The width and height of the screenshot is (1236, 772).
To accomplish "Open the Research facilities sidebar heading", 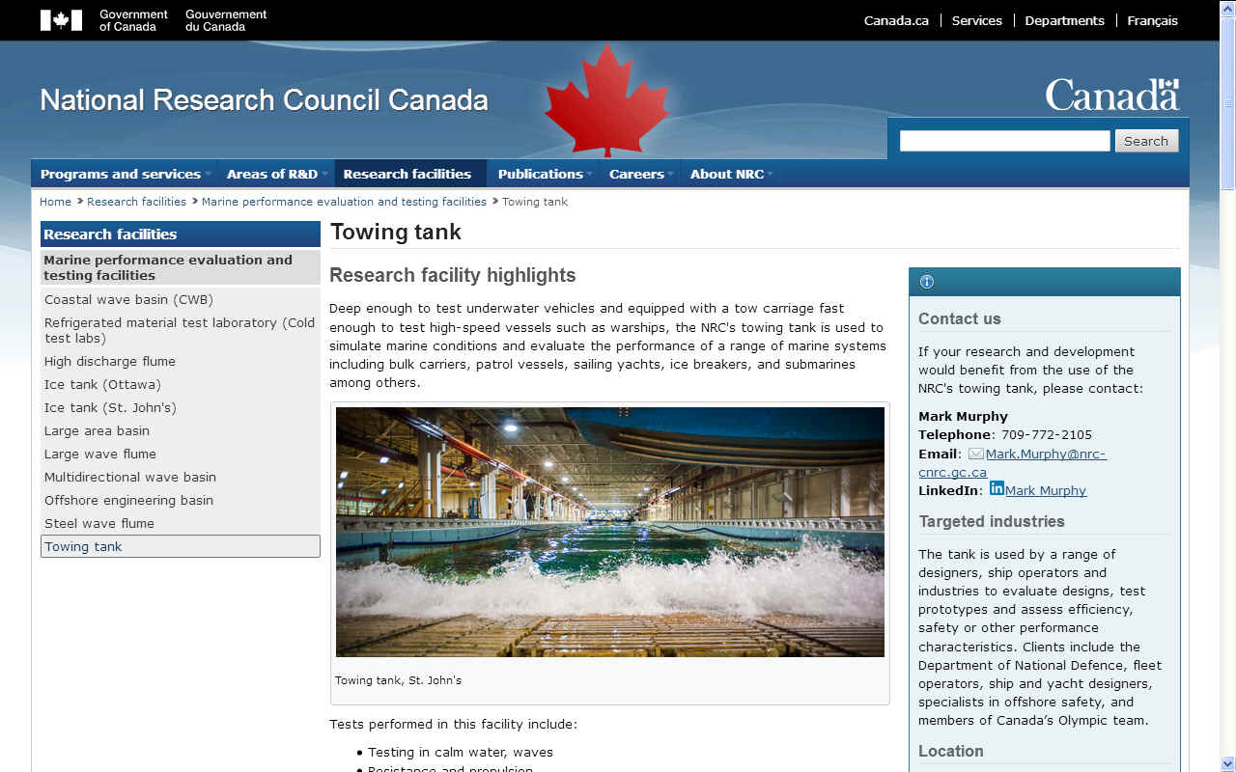I will 180,234.
